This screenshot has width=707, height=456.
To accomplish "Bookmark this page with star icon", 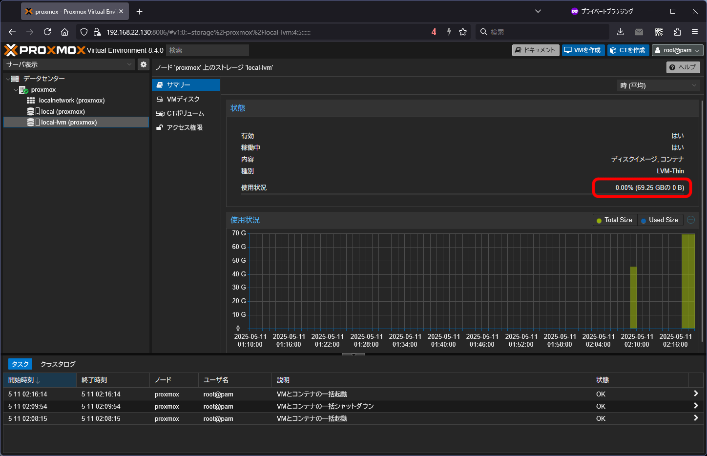I will coord(463,32).
